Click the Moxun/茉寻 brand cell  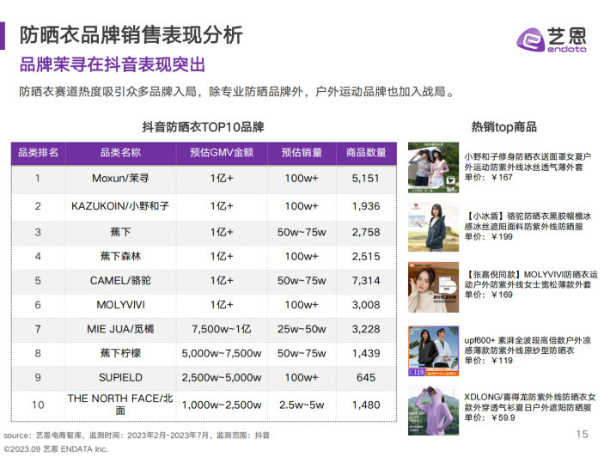coord(119,179)
